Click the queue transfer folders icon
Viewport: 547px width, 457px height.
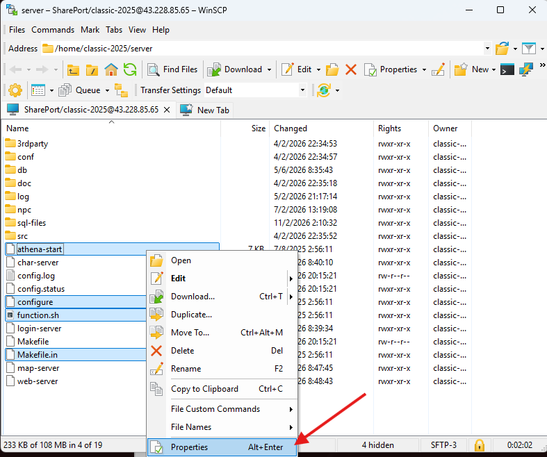121,90
